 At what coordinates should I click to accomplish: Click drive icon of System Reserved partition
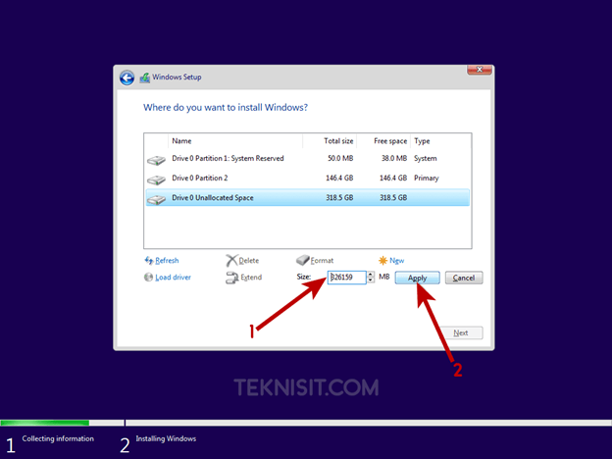click(156, 160)
